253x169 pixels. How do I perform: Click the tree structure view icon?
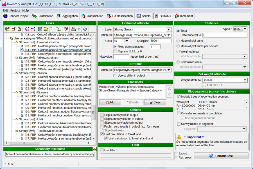tap(58, 29)
